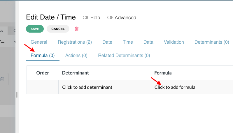Click the panel resize handle bars
The height and width of the screenshot is (133, 233).
[17, 95]
